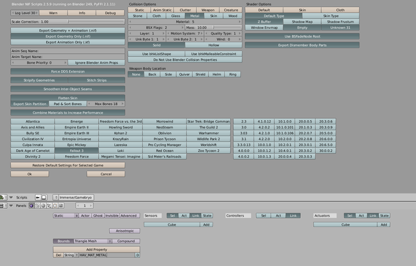This screenshot has height=266, width=416.
Task: Toggle full-screen window icon in Scripts header
Action: point(44,197)
